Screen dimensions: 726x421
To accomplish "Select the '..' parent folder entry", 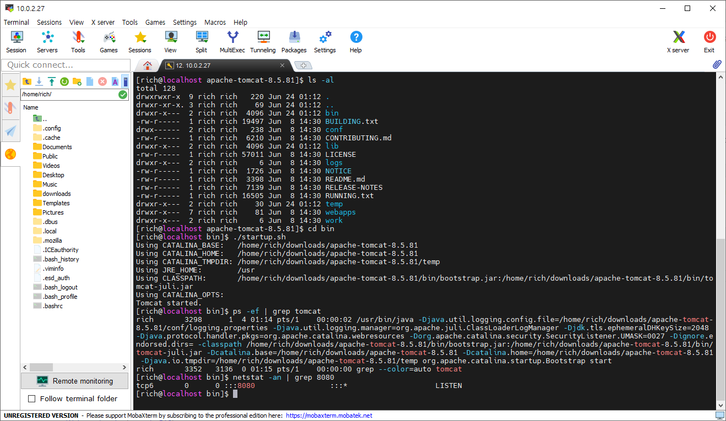I will 41,119.
